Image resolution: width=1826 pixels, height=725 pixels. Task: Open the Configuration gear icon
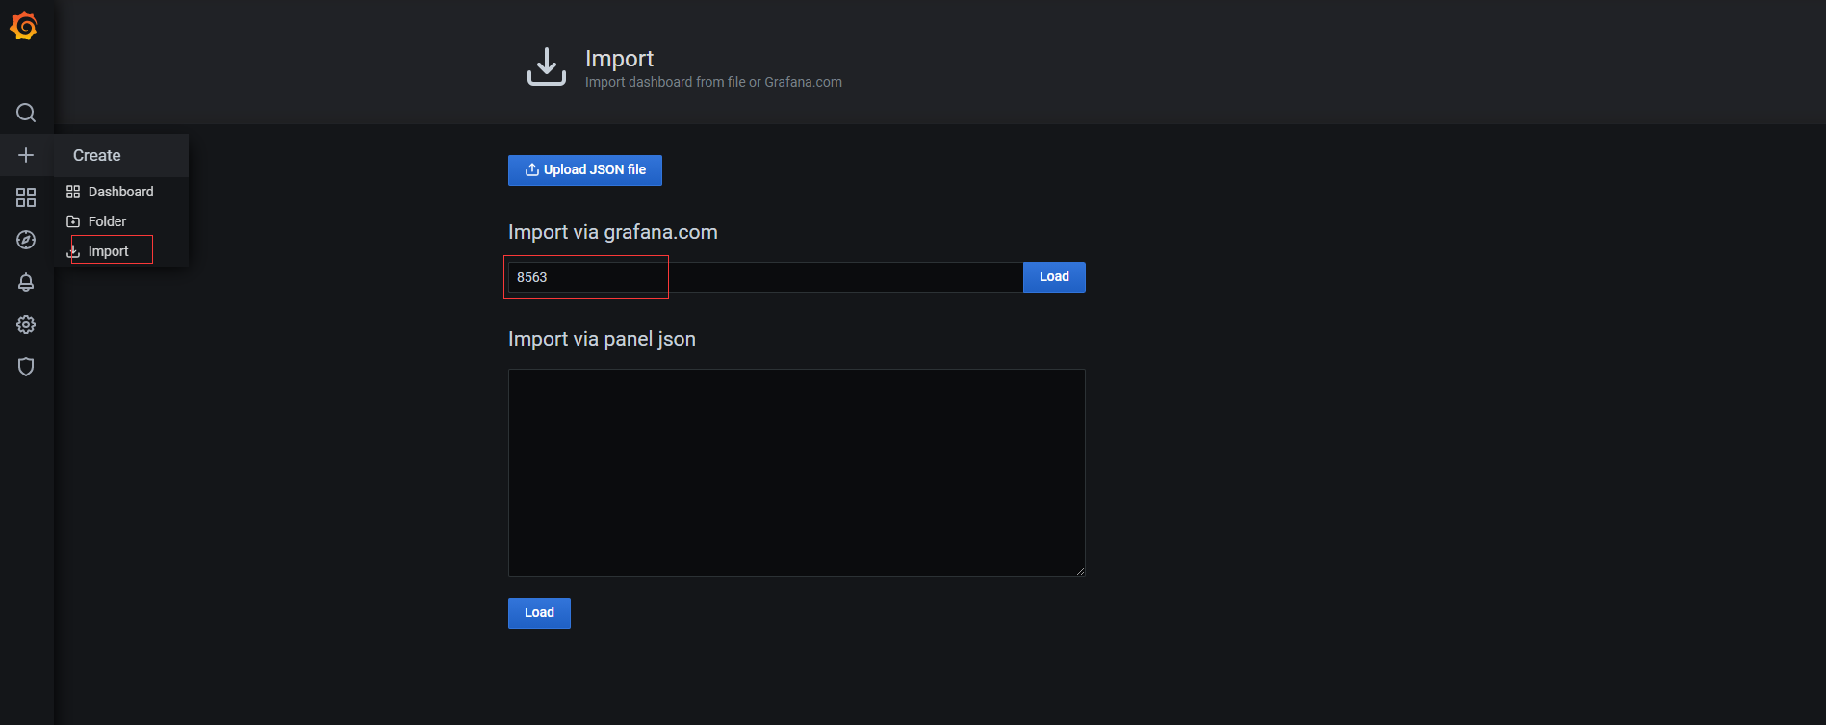(26, 324)
